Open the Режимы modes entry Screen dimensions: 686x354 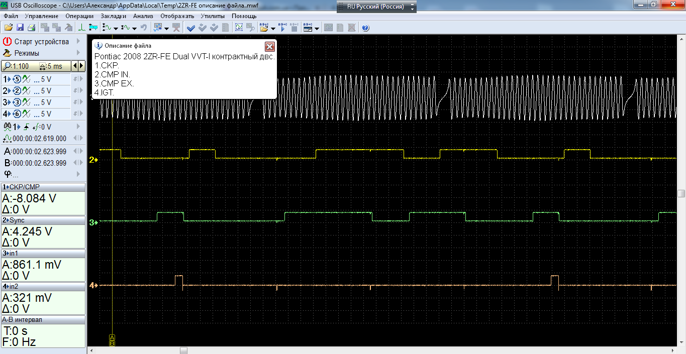(x=27, y=53)
